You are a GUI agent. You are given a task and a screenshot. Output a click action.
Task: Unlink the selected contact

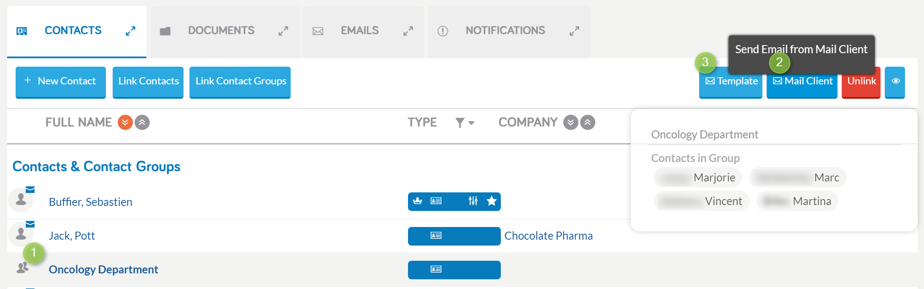861,81
